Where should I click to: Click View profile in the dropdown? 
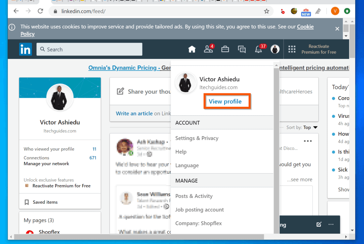coord(225,102)
